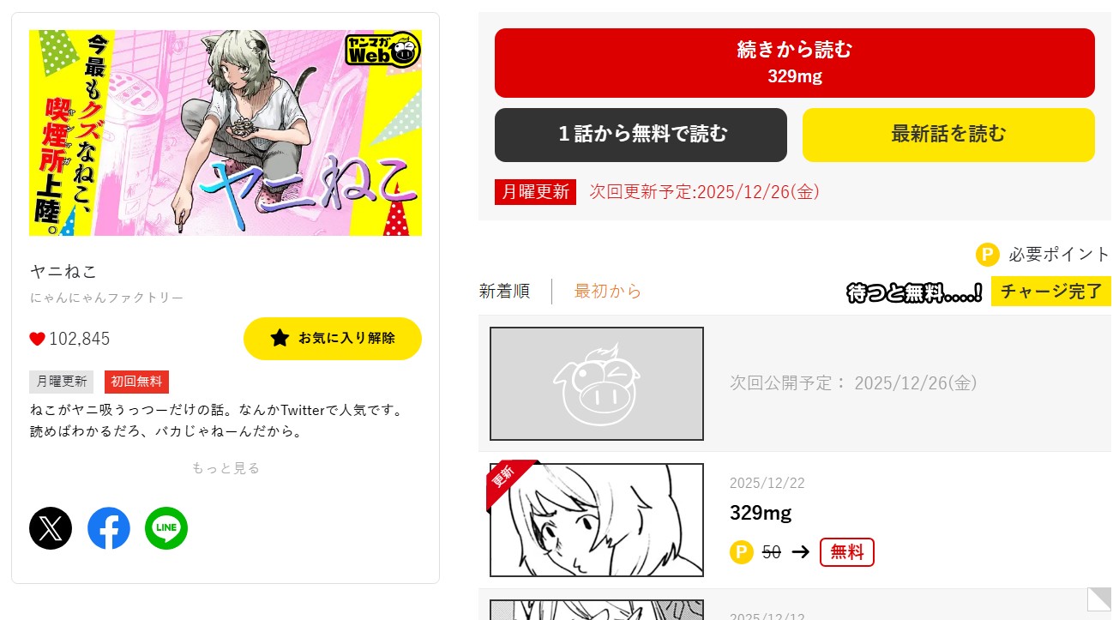
Task: Share via the LINE icon
Action: (166, 528)
